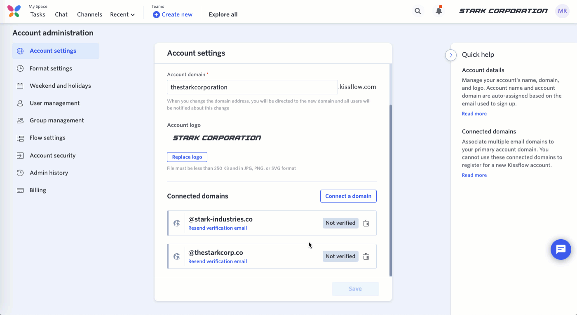Read more about Account details

point(474,114)
